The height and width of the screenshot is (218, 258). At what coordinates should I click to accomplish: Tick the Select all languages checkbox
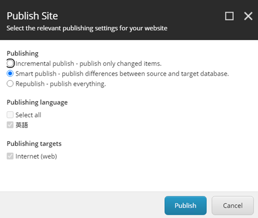tap(10, 115)
